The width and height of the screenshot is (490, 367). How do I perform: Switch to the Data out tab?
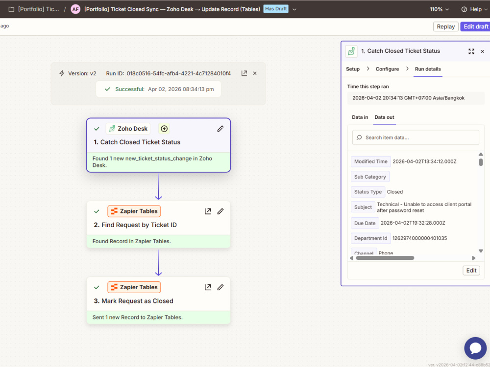[x=384, y=117]
